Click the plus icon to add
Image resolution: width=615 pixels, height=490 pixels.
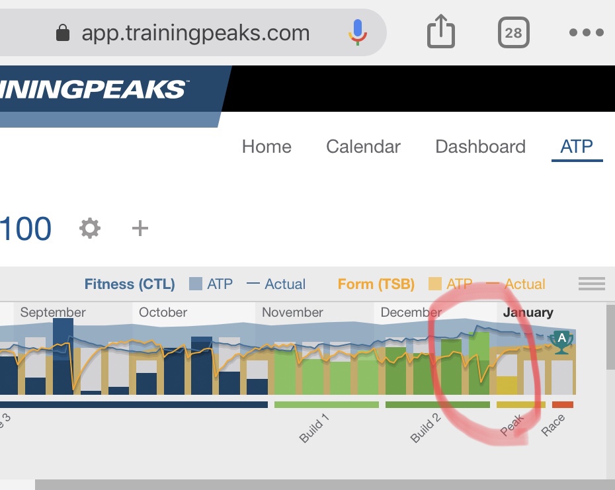coord(140,229)
